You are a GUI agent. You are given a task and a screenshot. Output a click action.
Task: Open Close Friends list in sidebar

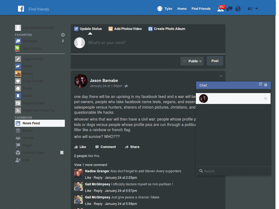(40, 81)
